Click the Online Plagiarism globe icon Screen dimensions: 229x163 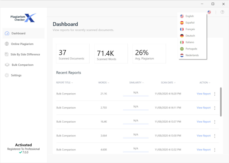click(x=7, y=44)
